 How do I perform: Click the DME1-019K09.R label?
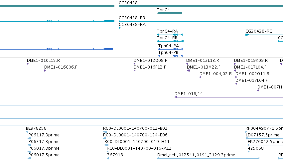click(251, 61)
